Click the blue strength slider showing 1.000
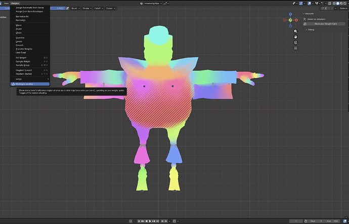349x224 pixels. tap(57, 8)
